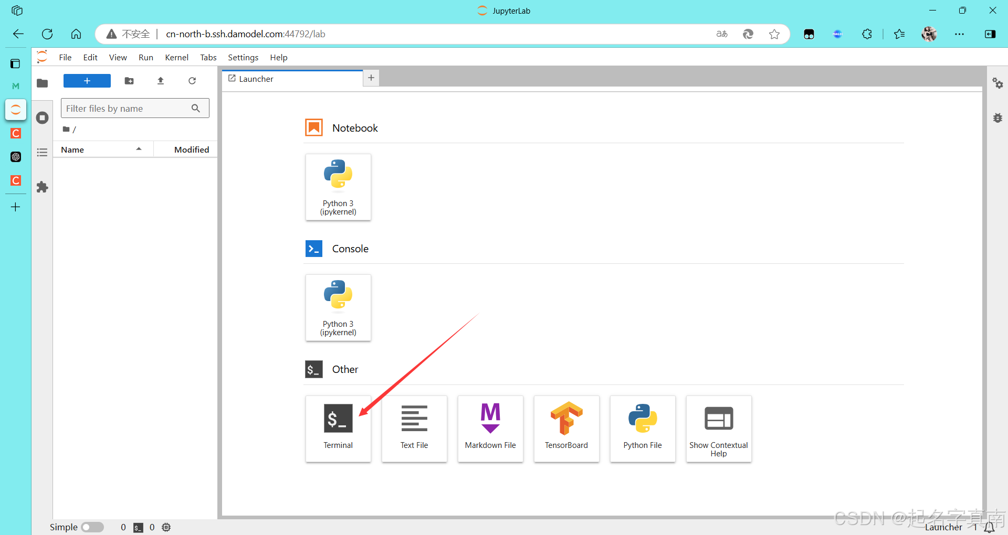Open browser settings ellipsis menu
1008x535 pixels.
click(959, 34)
